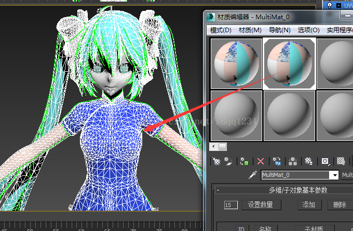The height and width of the screenshot is (231, 353).
Task: Minimize the Material Editor window
Action: [347, 16]
